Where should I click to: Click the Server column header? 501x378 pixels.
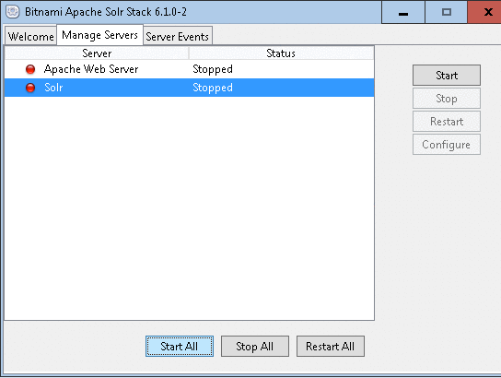pos(97,53)
